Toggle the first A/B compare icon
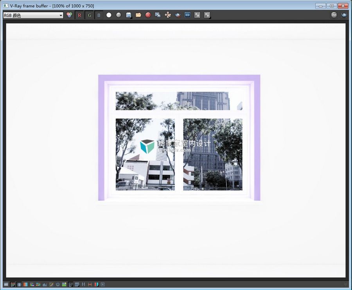This screenshot has height=290, width=352. (197, 15)
